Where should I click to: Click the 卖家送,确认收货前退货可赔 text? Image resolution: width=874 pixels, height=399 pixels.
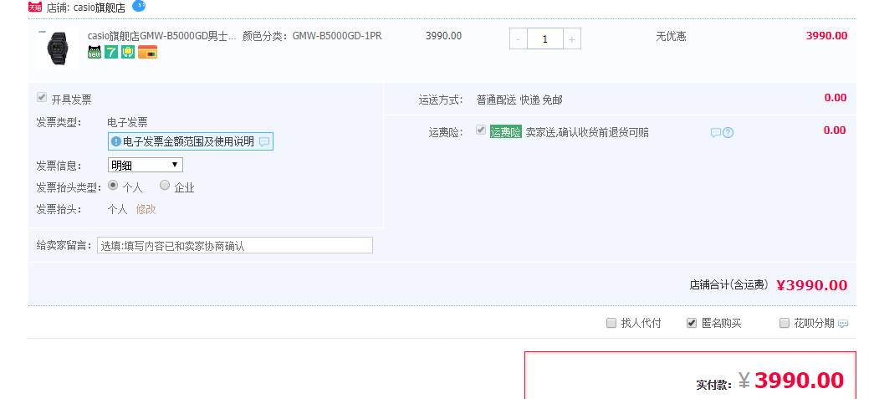[587, 133]
